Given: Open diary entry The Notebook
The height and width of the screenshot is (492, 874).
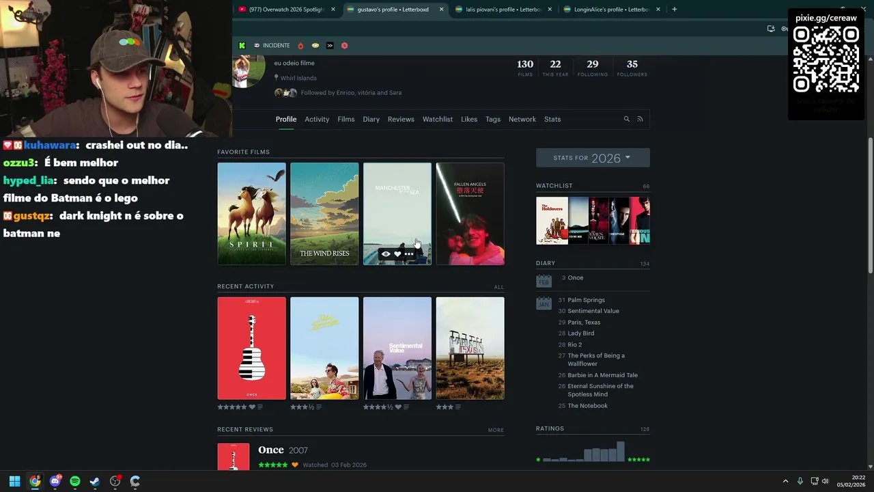Looking at the screenshot, I should pyautogui.click(x=587, y=406).
